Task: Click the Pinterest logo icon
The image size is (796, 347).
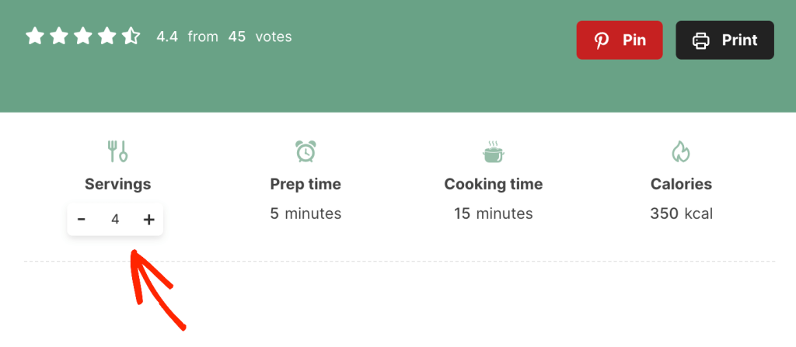Action: (602, 40)
